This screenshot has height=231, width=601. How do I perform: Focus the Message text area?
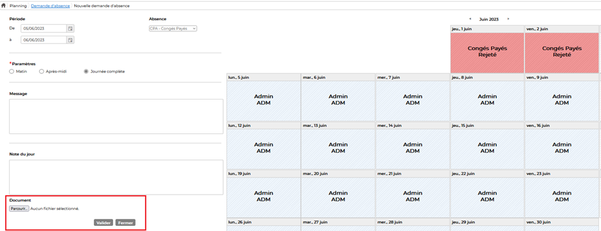click(x=116, y=117)
